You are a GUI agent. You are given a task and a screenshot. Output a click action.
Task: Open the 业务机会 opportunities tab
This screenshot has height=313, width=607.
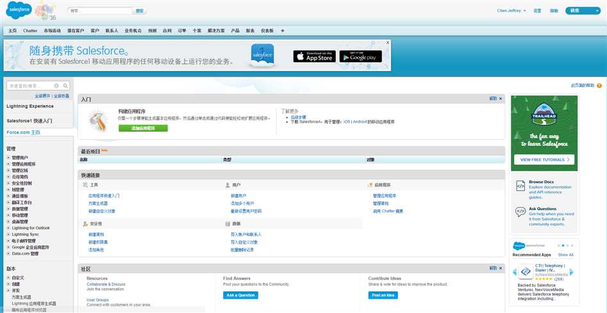[133, 31]
